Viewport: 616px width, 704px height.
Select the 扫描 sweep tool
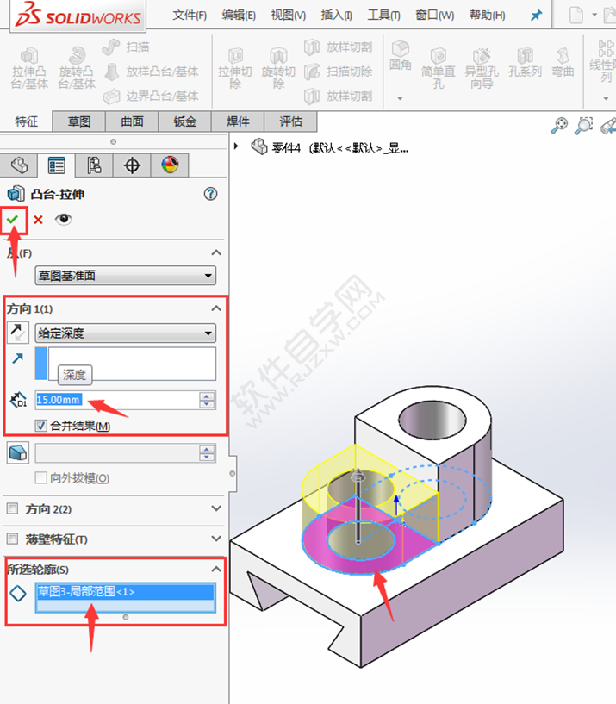click(x=126, y=47)
